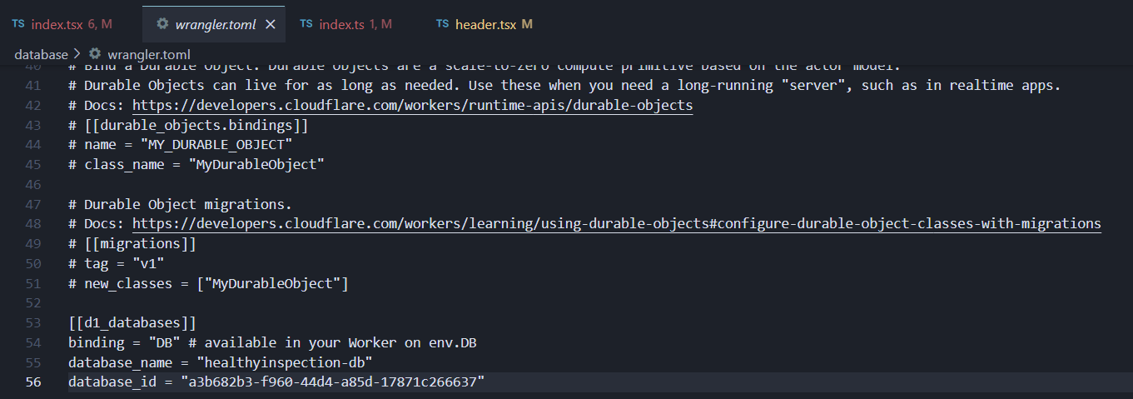
Task: Click the gear icon in the breadcrumb
Action: pos(95,54)
